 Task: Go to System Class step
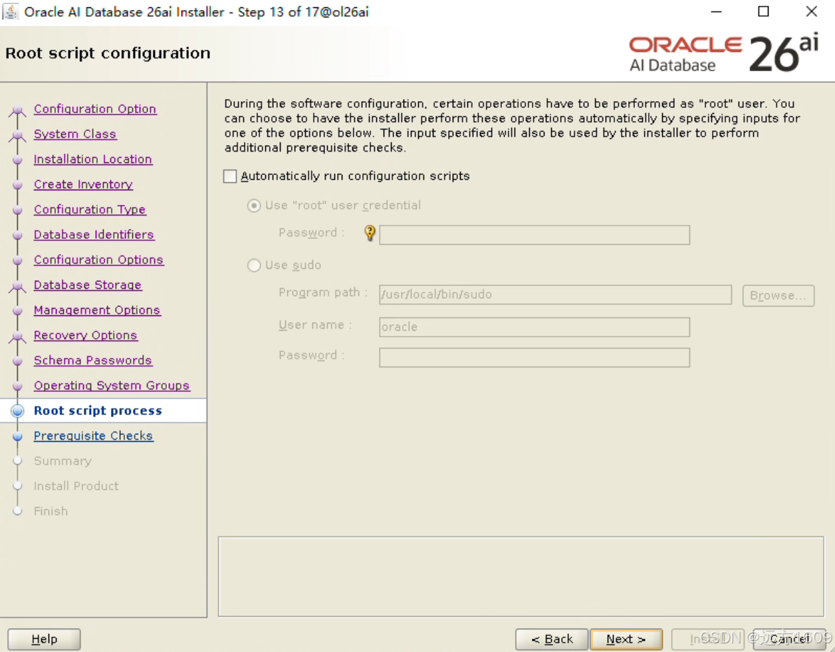[75, 134]
